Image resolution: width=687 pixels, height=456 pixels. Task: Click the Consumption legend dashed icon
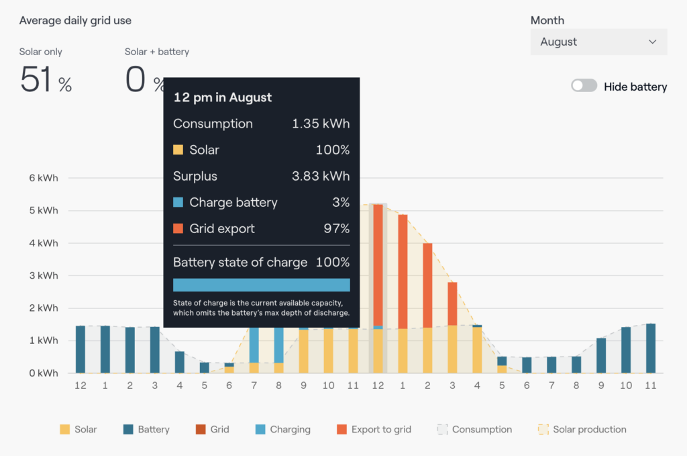click(x=442, y=429)
